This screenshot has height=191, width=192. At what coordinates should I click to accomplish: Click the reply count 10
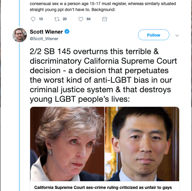tap(41, 19)
